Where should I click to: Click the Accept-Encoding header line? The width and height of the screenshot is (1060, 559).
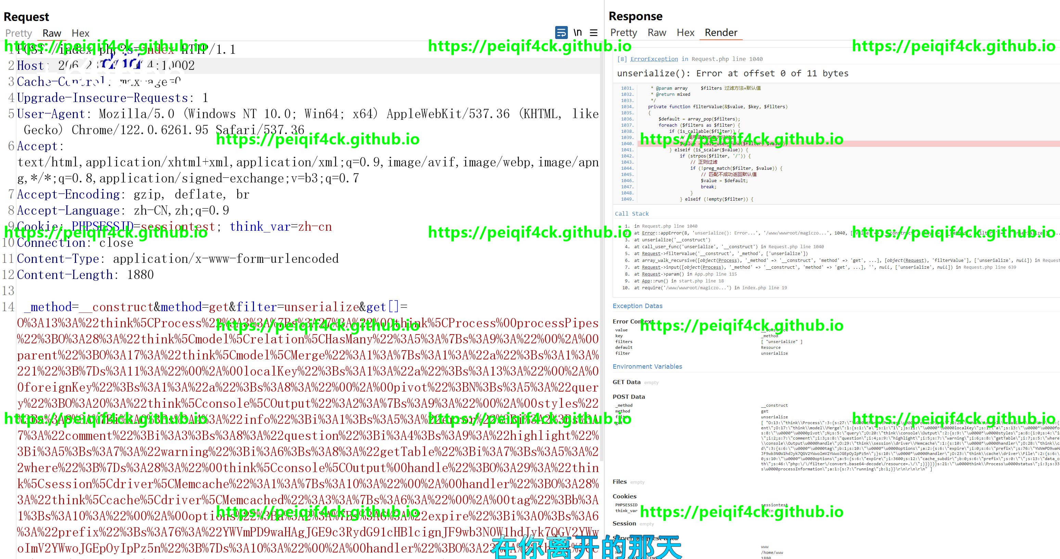(x=133, y=194)
